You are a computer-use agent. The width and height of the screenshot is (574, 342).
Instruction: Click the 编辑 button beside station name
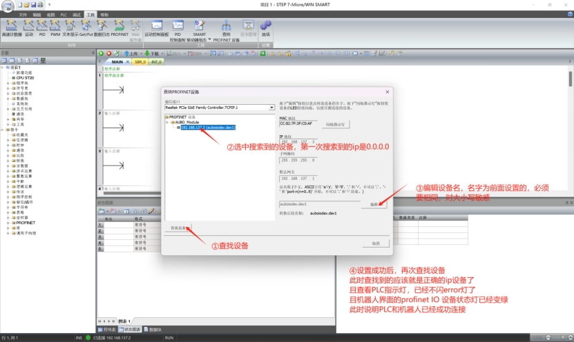pos(374,205)
